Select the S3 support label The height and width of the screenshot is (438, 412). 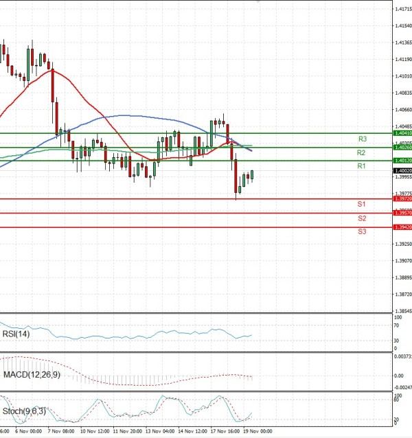[361, 232]
